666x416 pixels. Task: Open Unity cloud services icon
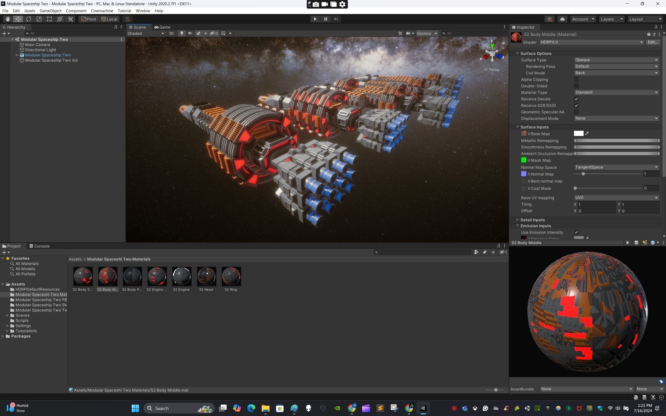562,19
